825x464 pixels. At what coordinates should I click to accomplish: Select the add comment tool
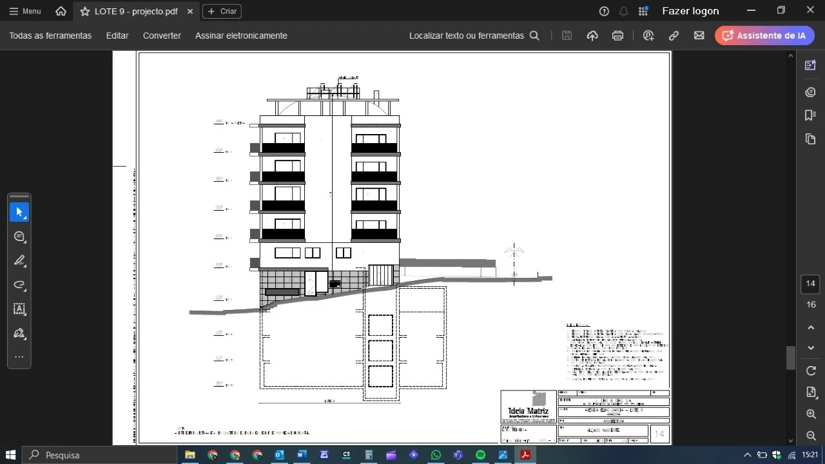coord(19,237)
